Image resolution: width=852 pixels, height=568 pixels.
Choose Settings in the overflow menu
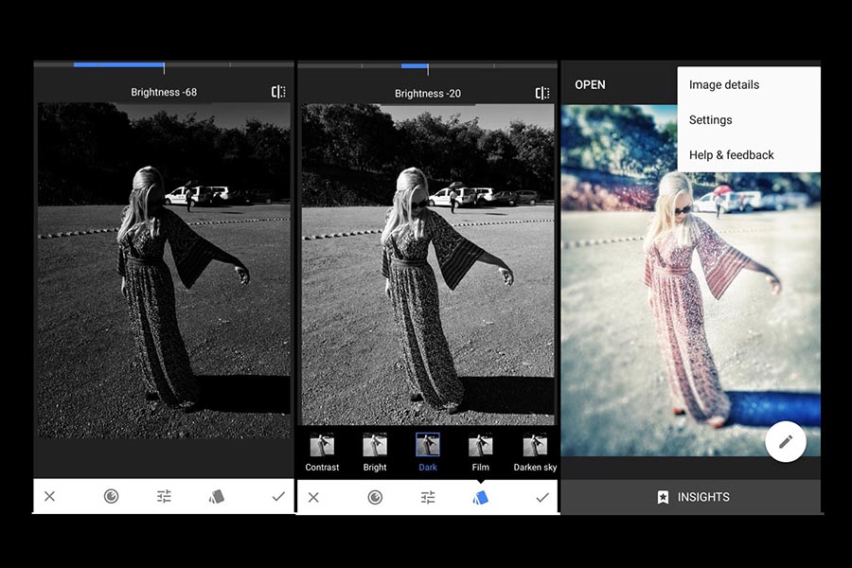tap(710, 119)
